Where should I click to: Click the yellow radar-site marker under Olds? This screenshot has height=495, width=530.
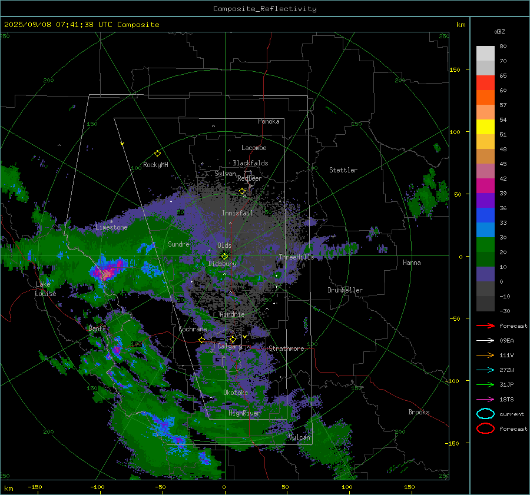[x=224, y=257]
